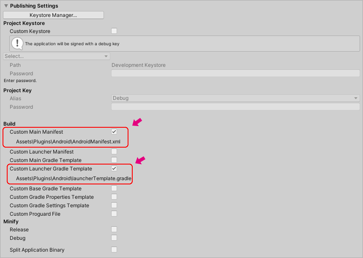Image resolution: width=363 pixels, height=258 pixels.
Task: Click the Custom Launcher Manifest label
Action: click(x=42, y=152)
